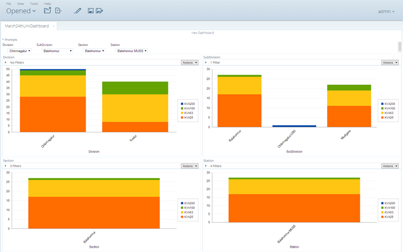403x252 pixels.
Task: Open the File menu
Action: [9, 4]
